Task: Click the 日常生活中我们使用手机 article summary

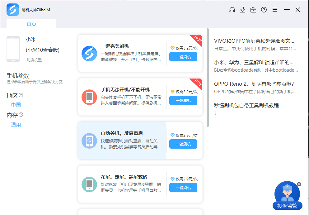Action: (x=255, y=49)
